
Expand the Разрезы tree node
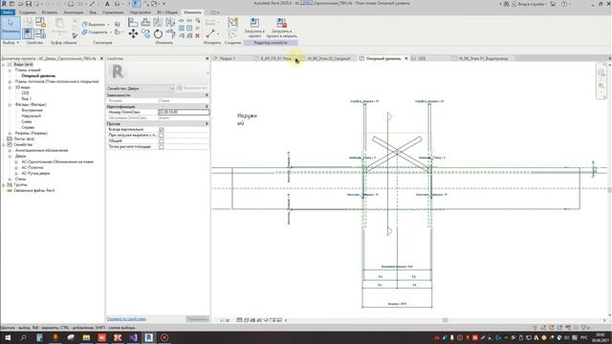(10, 134)
